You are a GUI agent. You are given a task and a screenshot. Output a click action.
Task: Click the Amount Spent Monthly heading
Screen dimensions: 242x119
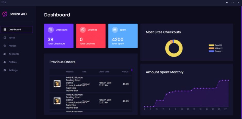click(x=164, y=72)
